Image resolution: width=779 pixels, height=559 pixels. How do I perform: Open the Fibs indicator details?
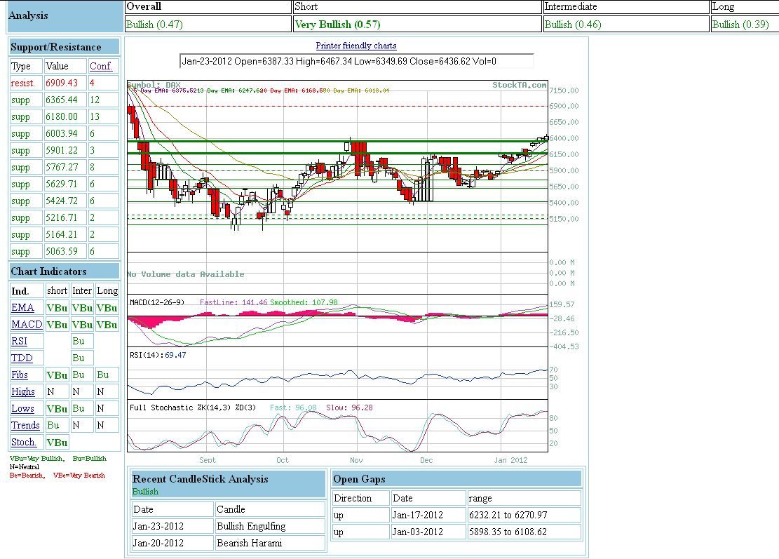pos(22,375)
